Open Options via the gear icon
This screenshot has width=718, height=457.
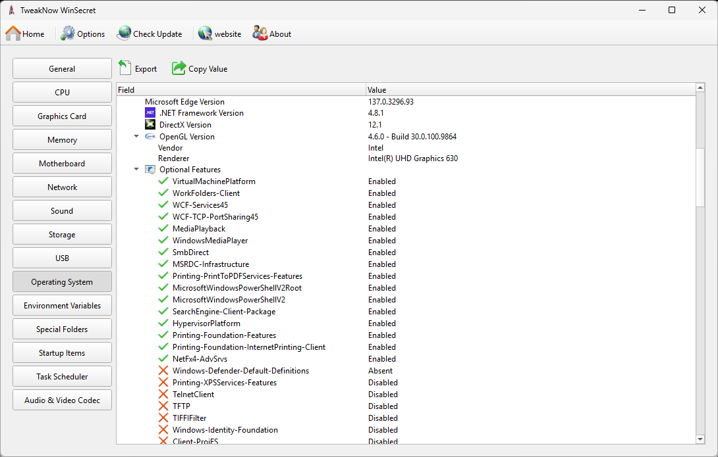(68, 34)
